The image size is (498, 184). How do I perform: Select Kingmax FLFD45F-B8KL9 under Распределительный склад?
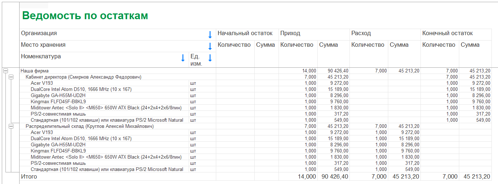coord(58,151)
